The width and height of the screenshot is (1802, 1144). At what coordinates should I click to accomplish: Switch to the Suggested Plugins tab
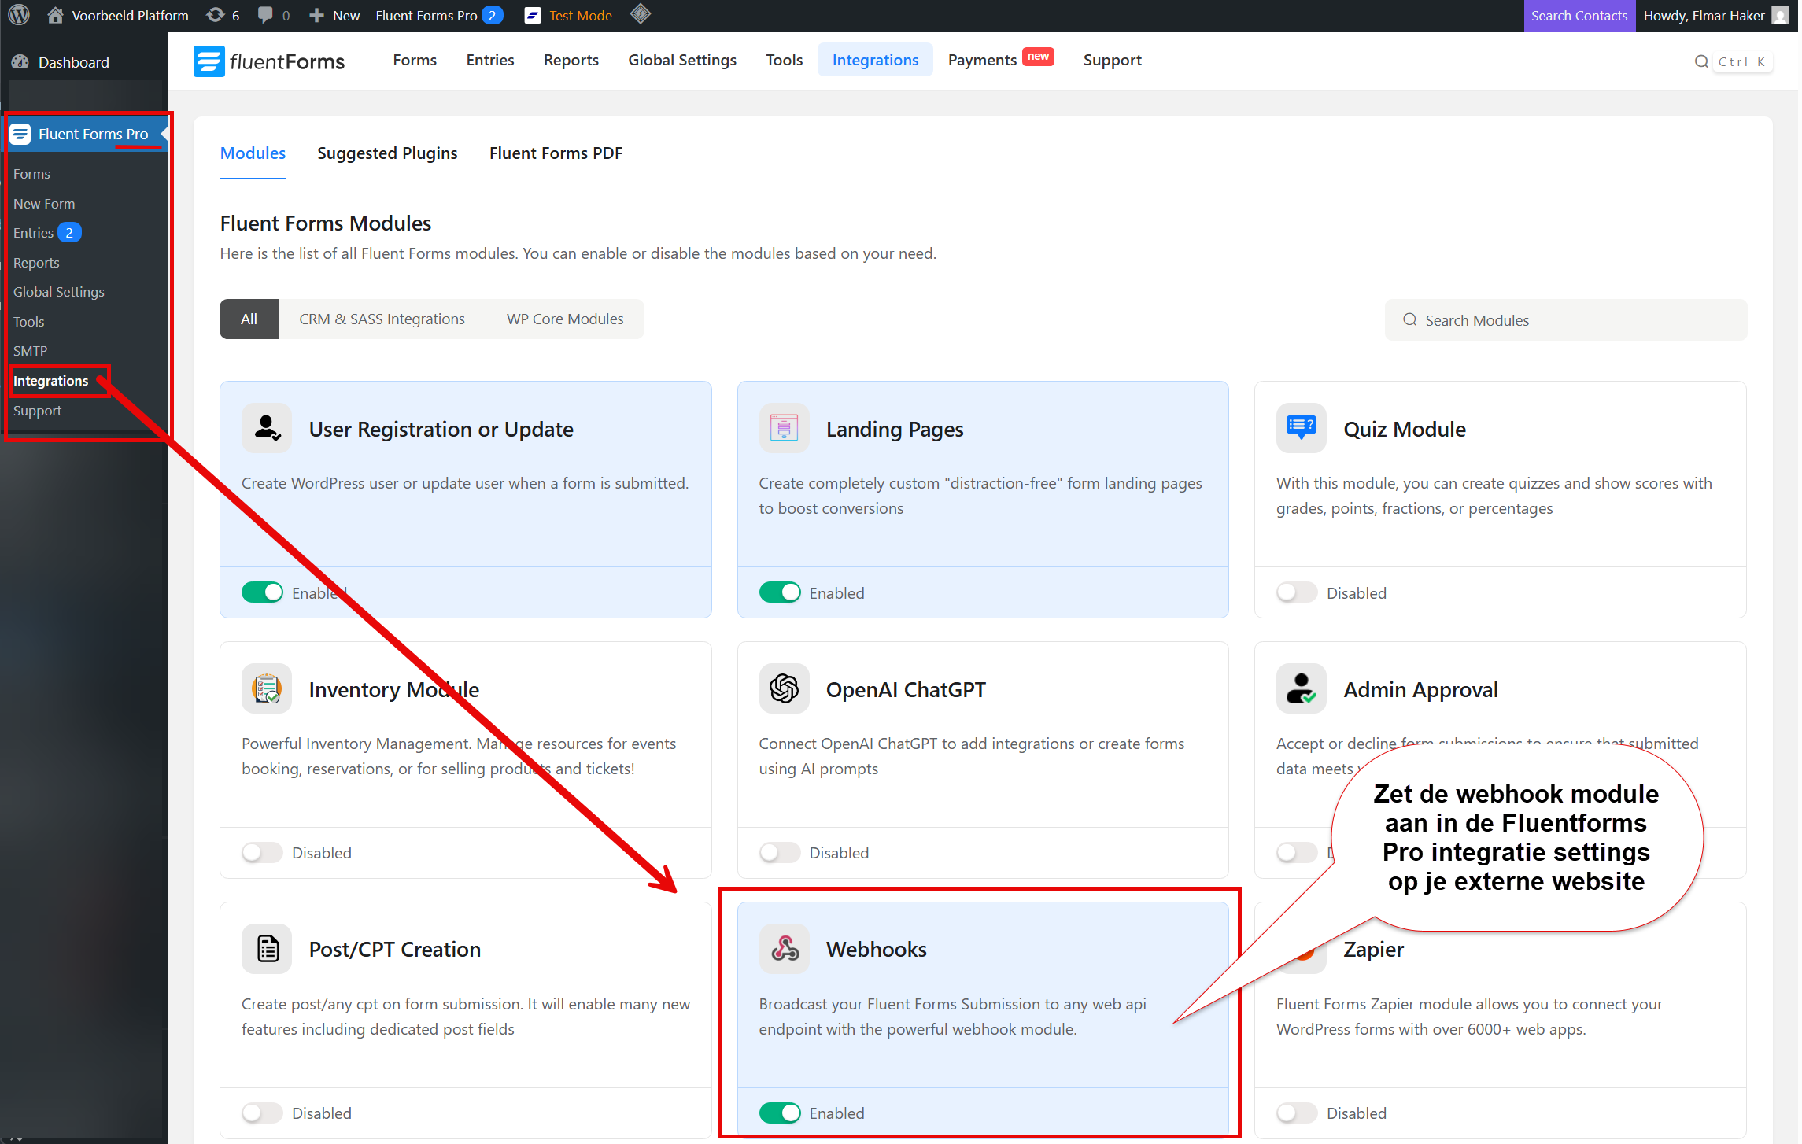click(387, 153)
